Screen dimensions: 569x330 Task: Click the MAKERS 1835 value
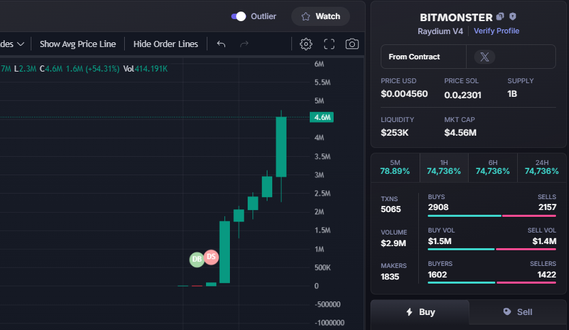click(390, 277)
